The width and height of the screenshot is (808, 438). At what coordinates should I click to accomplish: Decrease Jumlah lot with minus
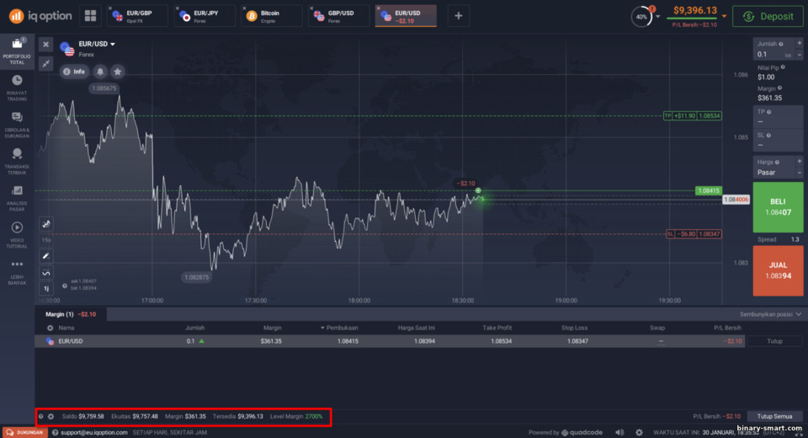click(x=800, y=55)
